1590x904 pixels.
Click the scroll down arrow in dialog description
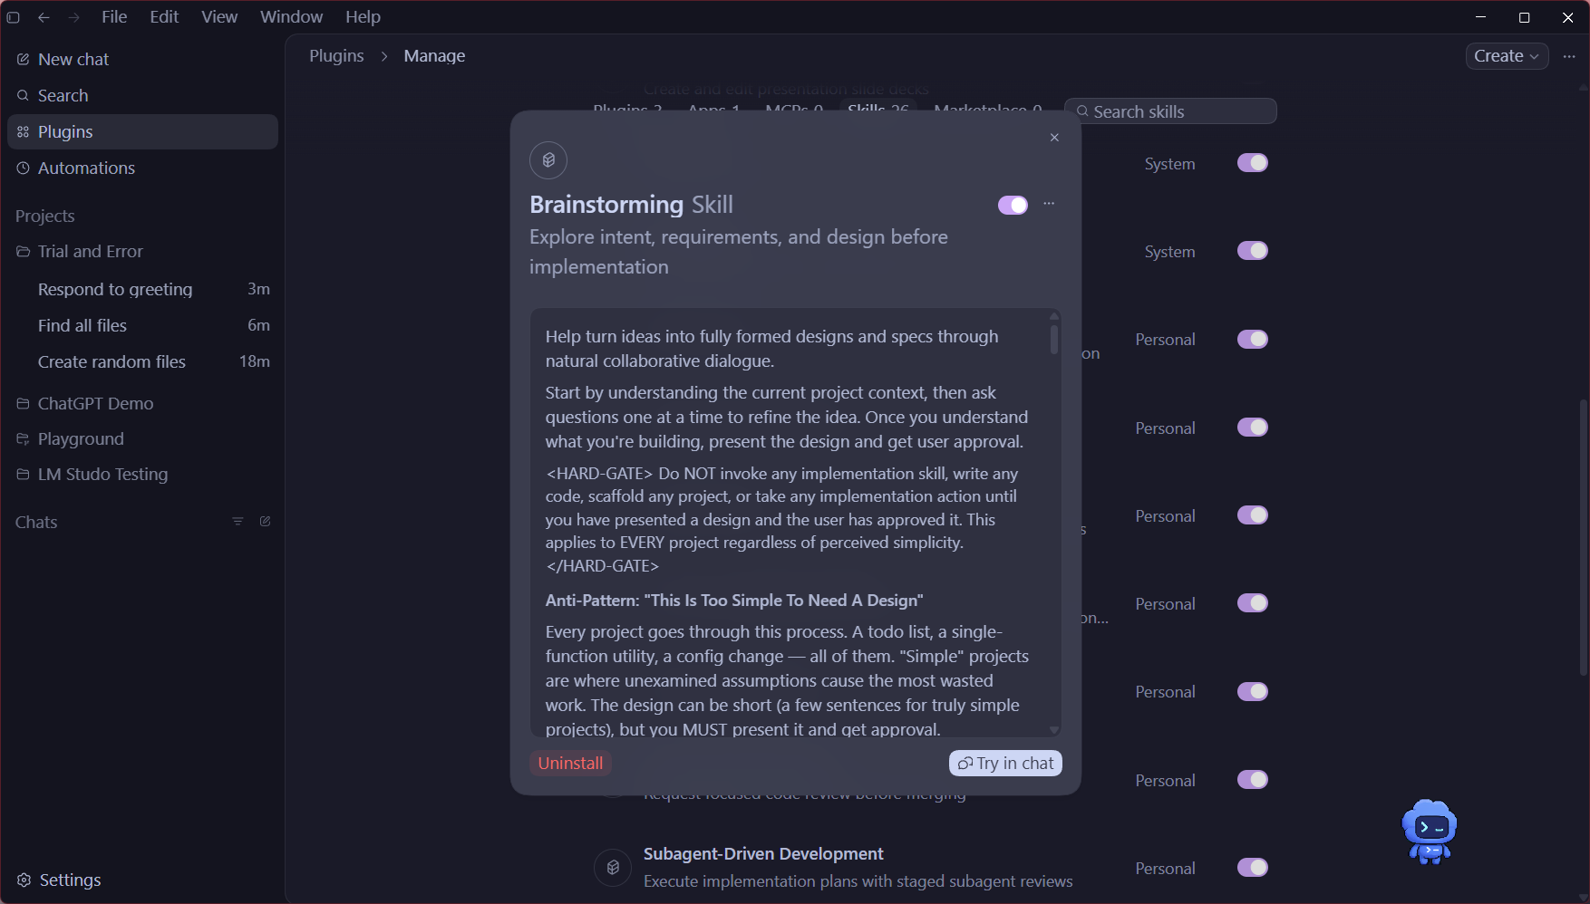point(1054,730)
